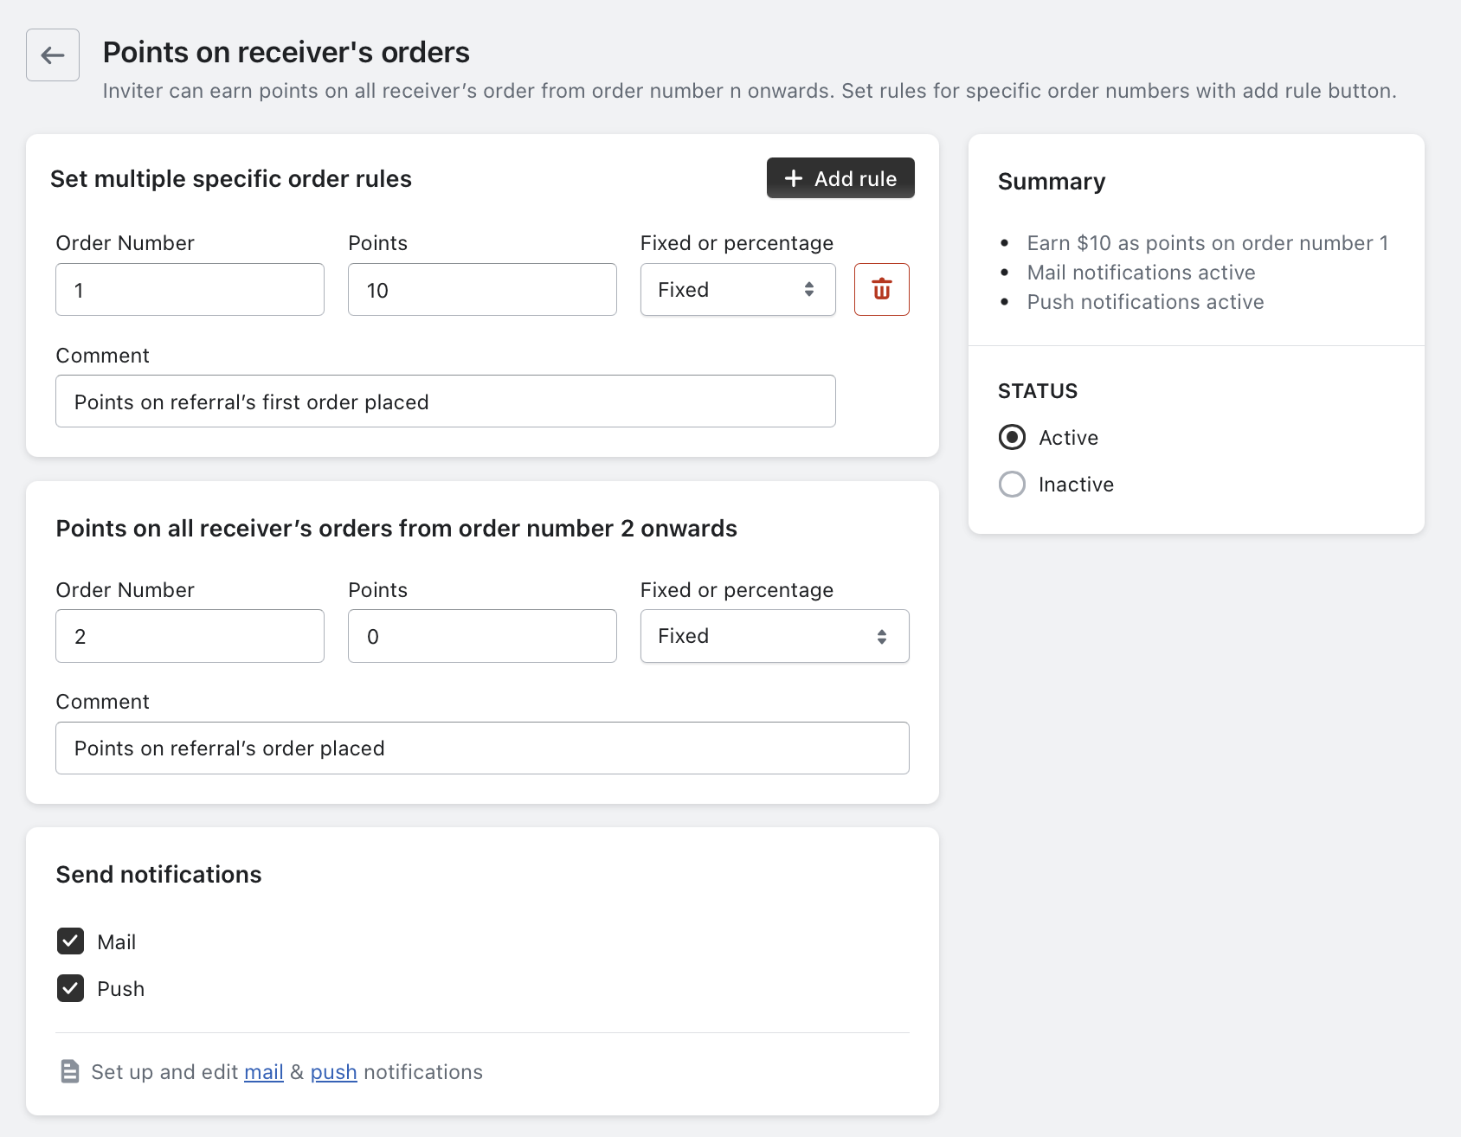Click the Push checkbox label text
This screenshot has height=1137, width=1461.
point(121,989)
